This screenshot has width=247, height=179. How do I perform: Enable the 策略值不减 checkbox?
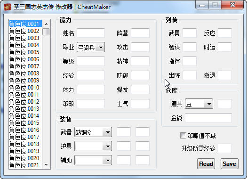(183, 136)
